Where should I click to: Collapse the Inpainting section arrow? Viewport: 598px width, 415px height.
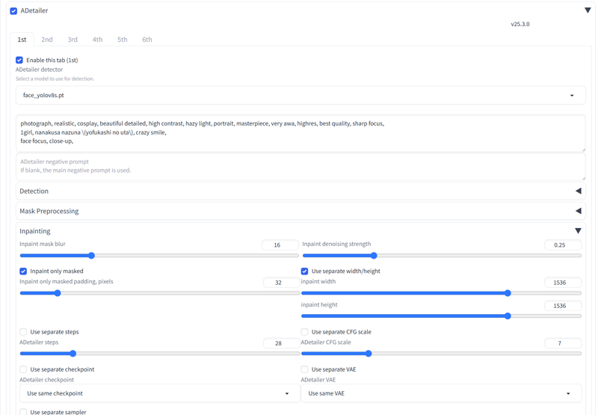[x=578, y=231]
